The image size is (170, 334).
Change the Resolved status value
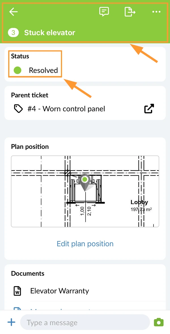pyautogui.click(x=44, y=70)
